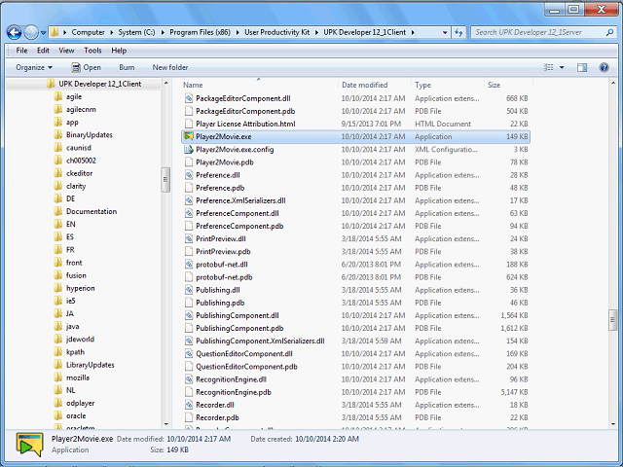Click the file list vertical scrollbar thumb

tap(613, 320)
